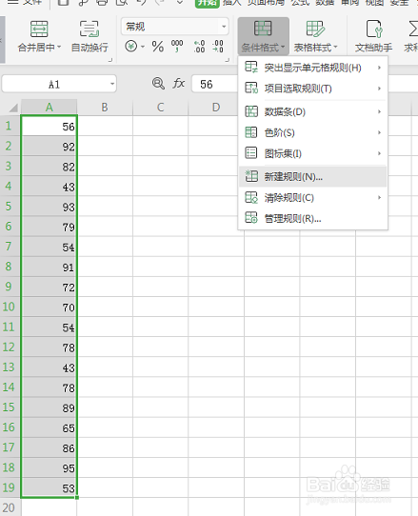
Task: Click the Table Style (表格样式) icon
Action: [315, 29]
